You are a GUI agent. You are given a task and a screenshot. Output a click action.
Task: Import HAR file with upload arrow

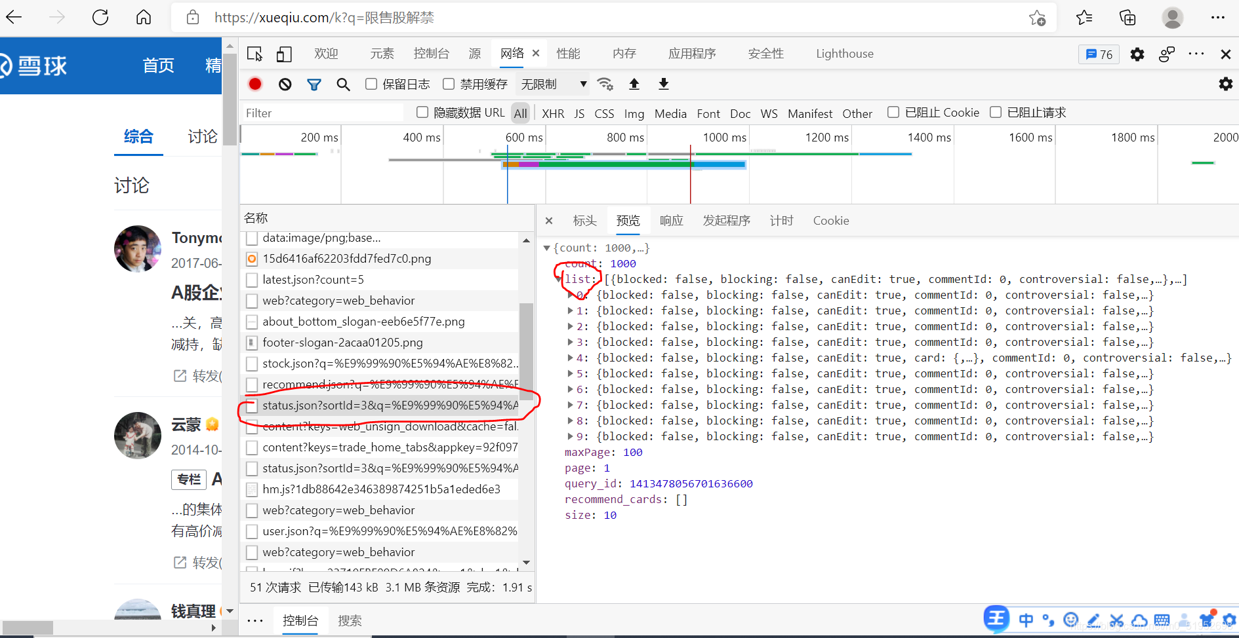click(634, 84)
